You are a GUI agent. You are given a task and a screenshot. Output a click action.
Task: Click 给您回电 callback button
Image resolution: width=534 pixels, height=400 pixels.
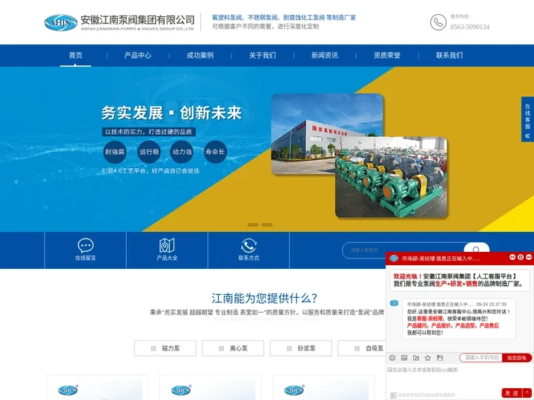[517, 358]
